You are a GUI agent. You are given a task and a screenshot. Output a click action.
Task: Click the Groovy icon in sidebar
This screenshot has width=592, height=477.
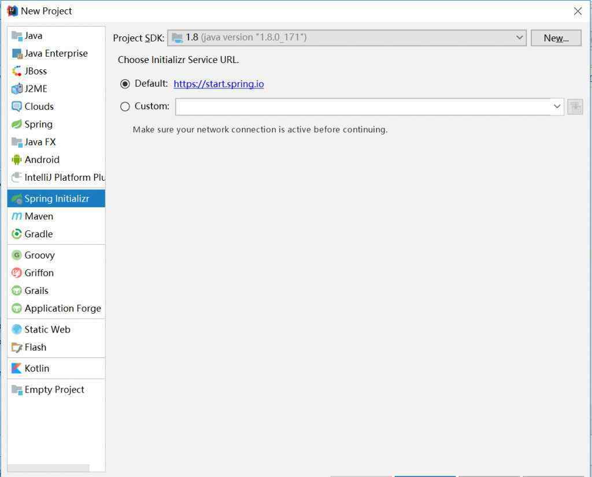coord(17,255)
